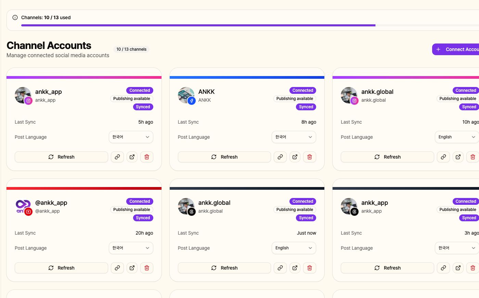479x298 pixels.
Task: Delete the Threads ankk_app account synced 3h ago
Action: [x=473, y=268]
